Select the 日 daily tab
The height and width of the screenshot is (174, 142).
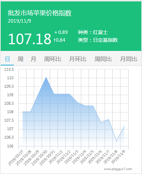coord(7,59)
